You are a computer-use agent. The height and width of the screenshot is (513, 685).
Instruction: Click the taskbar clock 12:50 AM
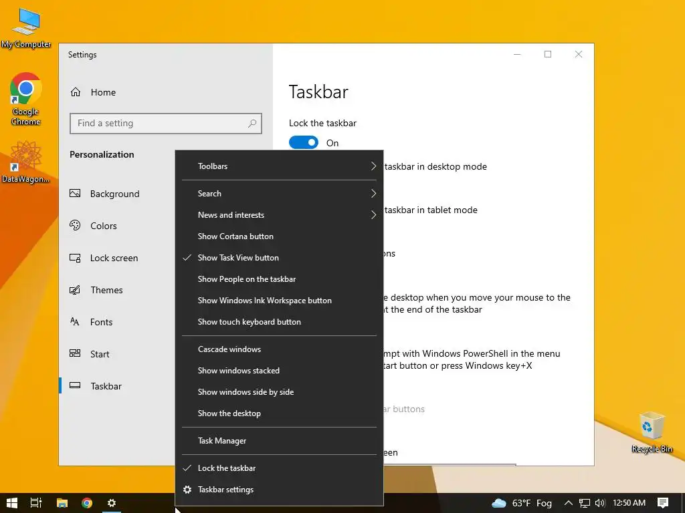[x=629, y=503]
